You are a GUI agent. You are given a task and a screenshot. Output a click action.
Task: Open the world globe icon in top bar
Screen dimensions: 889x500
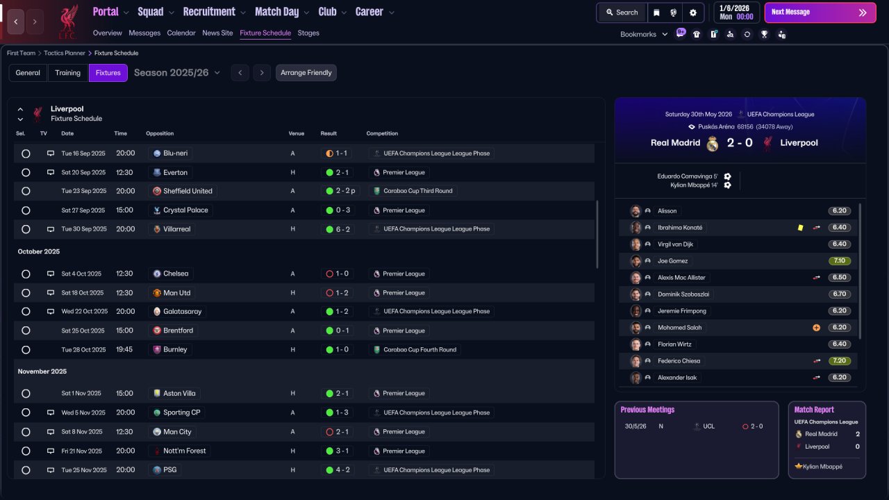pos(674,12)
